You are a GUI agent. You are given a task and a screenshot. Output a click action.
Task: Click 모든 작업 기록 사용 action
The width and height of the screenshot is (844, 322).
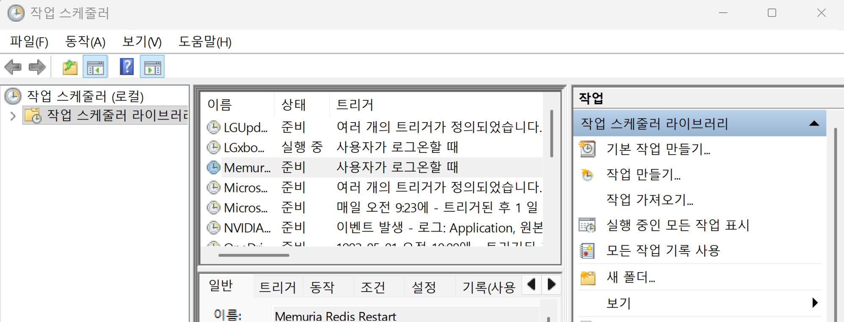point(663,251)
